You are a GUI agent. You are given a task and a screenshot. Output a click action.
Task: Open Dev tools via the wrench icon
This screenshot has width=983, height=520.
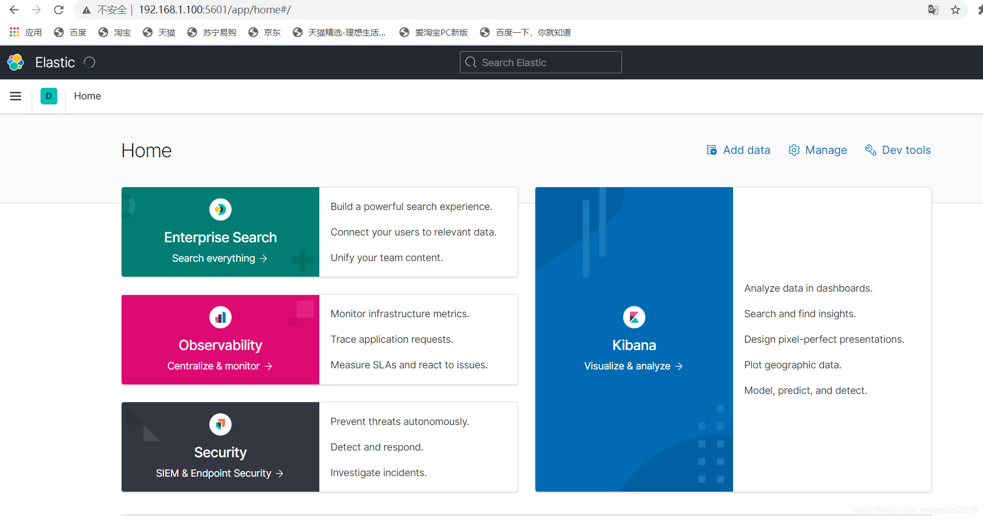[870, 150]
